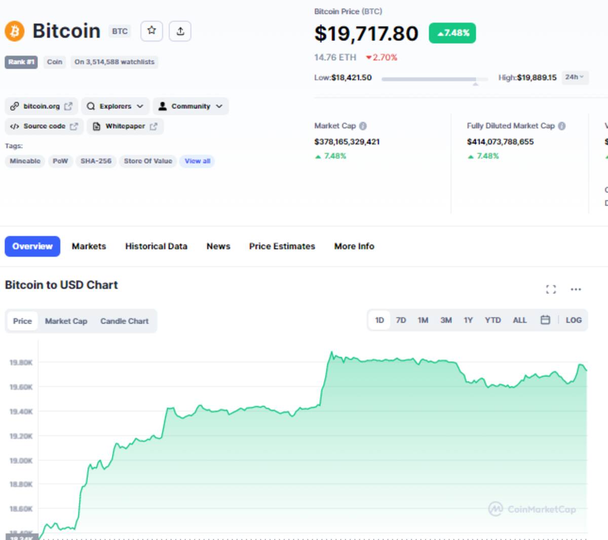The height and width of the screenshot is (540, 608).
Task: Click the BTC ticker badge
Action: (x=120, y=31)
